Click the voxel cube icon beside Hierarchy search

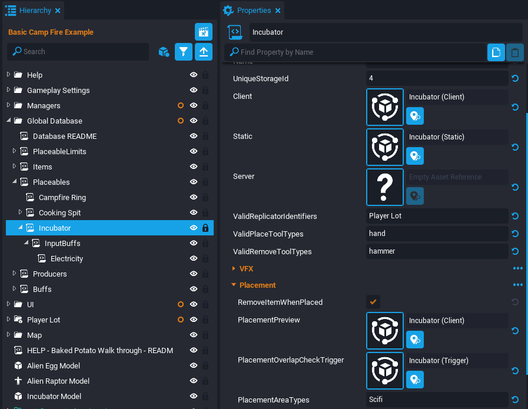tap(164, 52)
